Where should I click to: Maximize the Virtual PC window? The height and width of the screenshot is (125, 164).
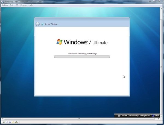[x=154, y=1]
